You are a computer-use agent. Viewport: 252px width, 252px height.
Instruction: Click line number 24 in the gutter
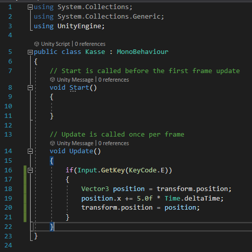(8, 245)
